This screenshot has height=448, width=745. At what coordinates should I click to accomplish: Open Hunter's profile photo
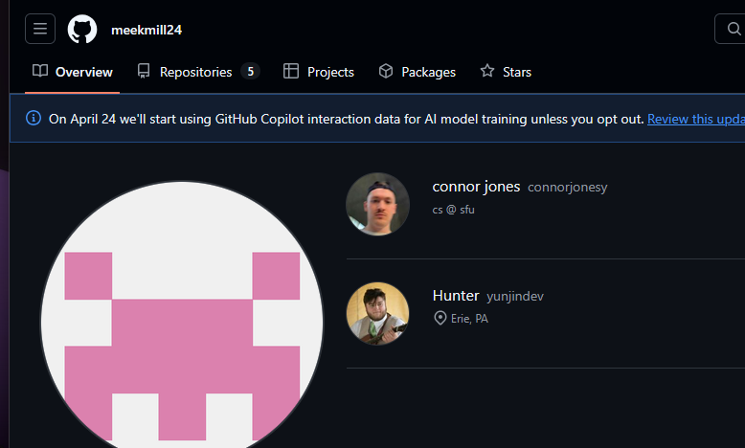tap(377, 313)
